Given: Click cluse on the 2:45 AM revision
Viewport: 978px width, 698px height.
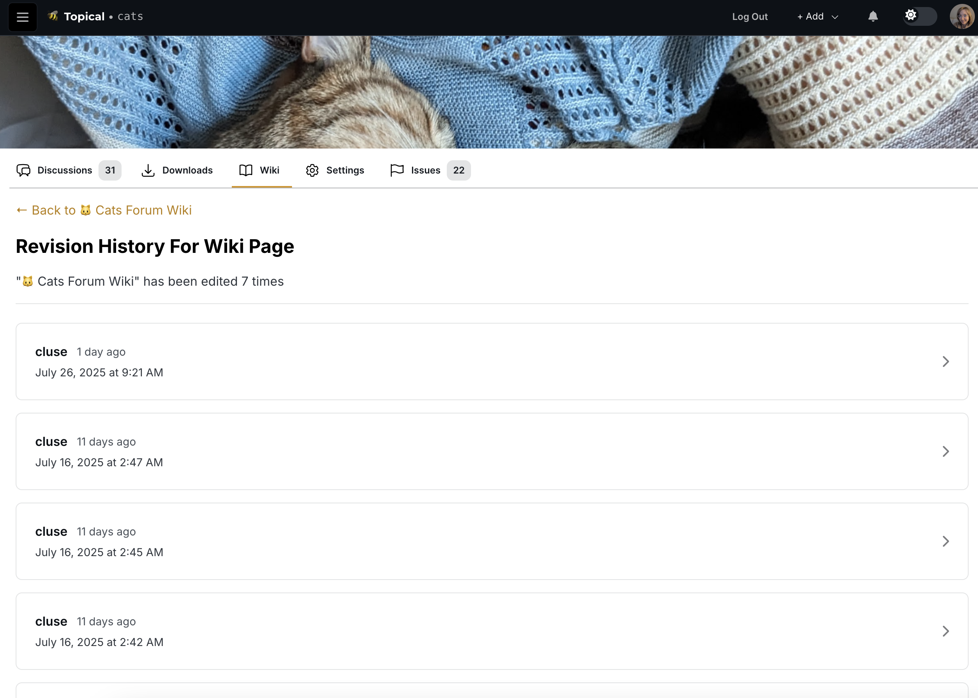Looking at the screenshot, I should click(x=51, y=531).
